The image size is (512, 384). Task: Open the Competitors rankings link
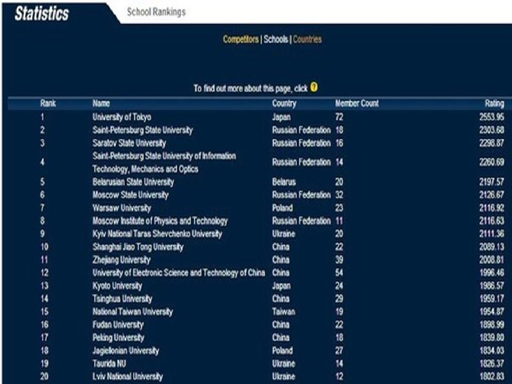click(x=241, y=39)
